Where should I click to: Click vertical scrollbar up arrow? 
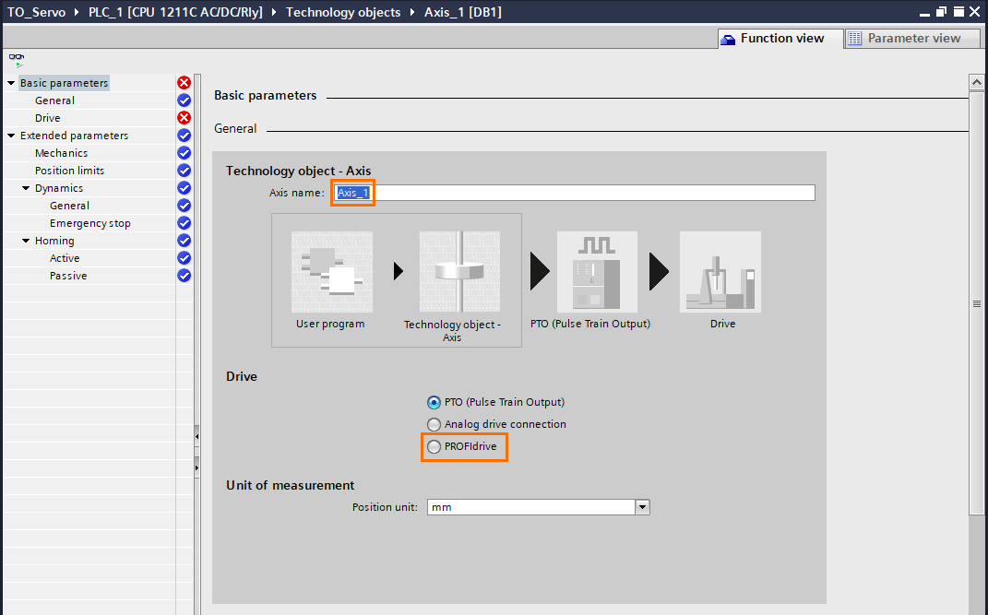pos(976,82)
